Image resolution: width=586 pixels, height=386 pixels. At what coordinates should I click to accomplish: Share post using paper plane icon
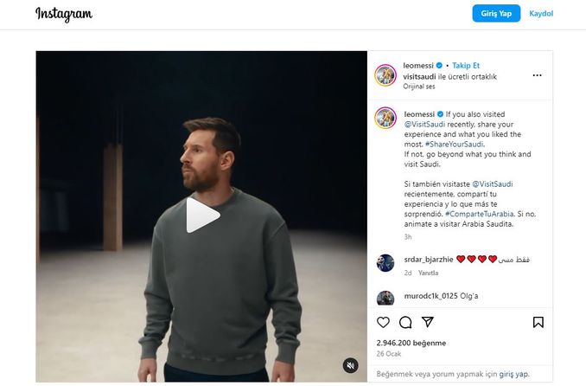pos(428,322)
